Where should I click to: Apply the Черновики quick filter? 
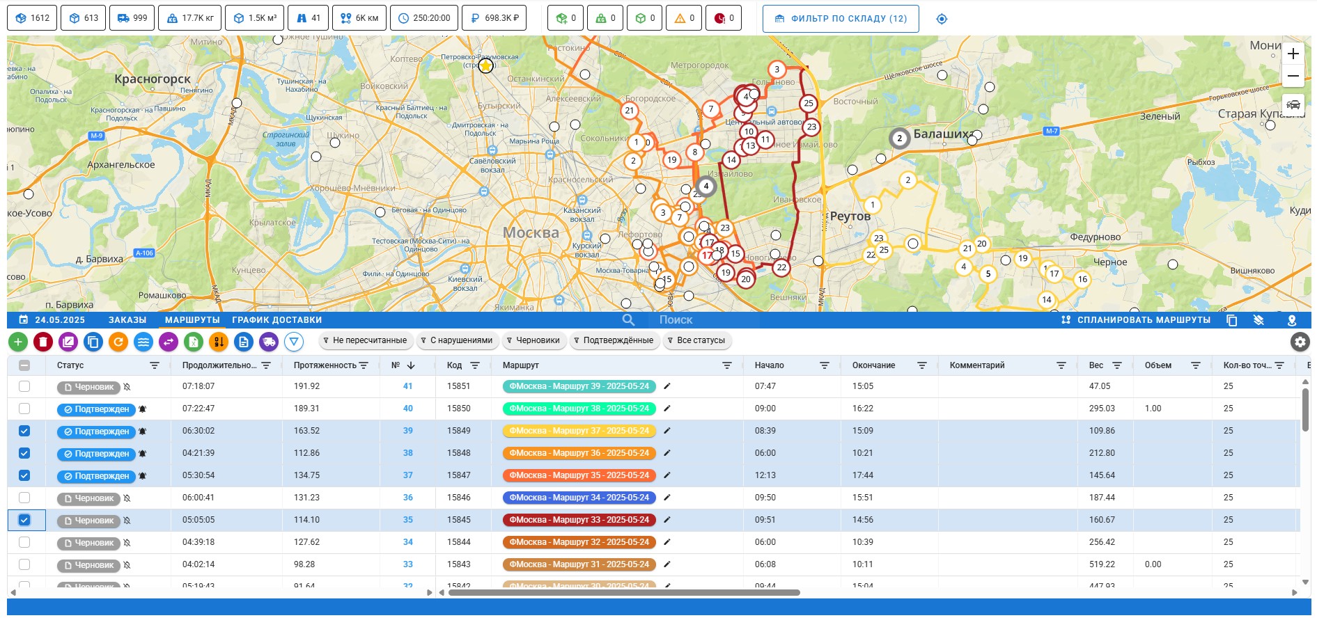point(533,340)
